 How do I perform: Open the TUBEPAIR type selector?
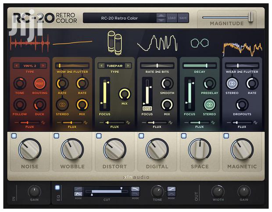pos(115,66)
